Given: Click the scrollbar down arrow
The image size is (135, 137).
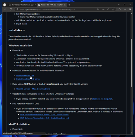Looking at the screenshot, I should (x=131, y=133).
